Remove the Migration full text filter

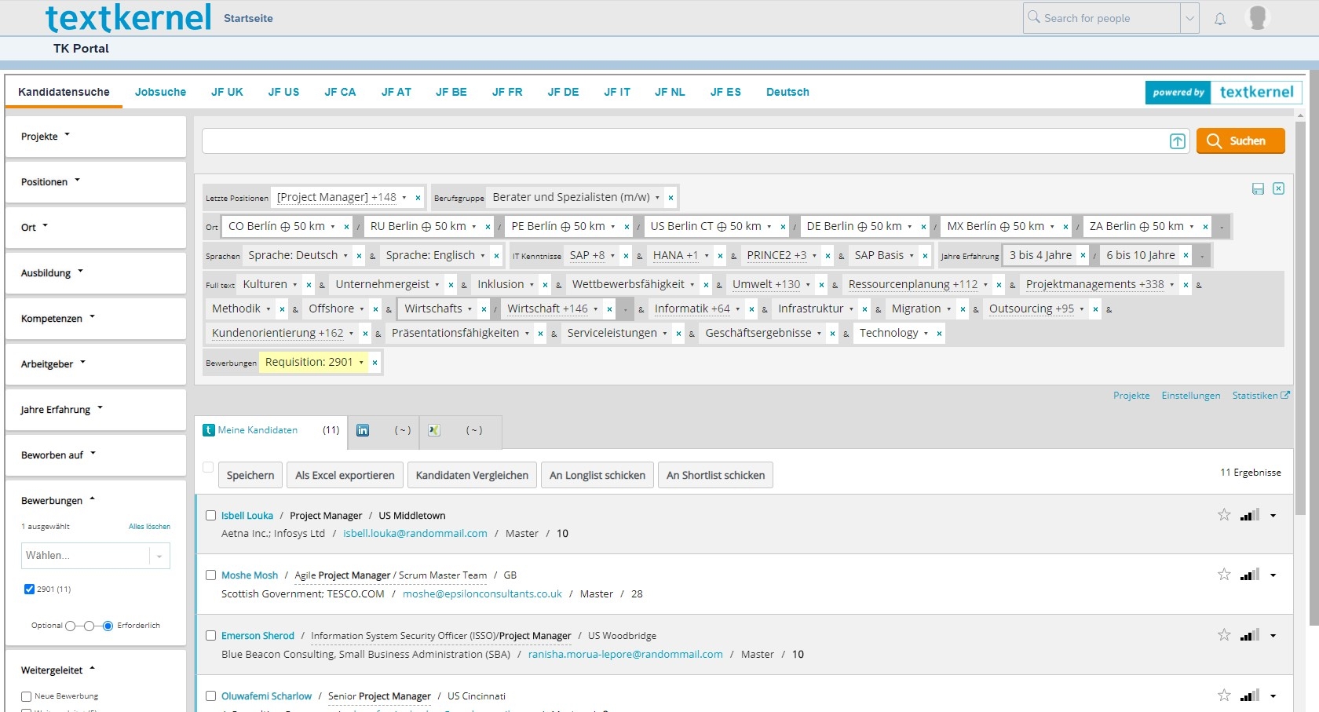(x=963, y=309)
